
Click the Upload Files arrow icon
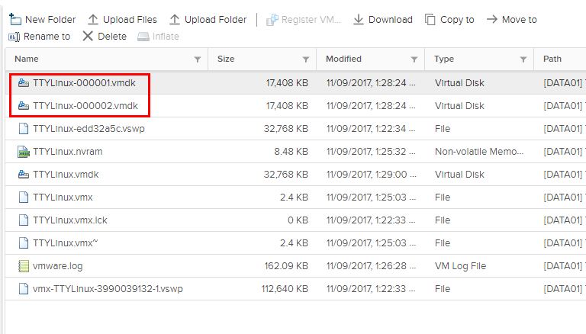(93, 20)
